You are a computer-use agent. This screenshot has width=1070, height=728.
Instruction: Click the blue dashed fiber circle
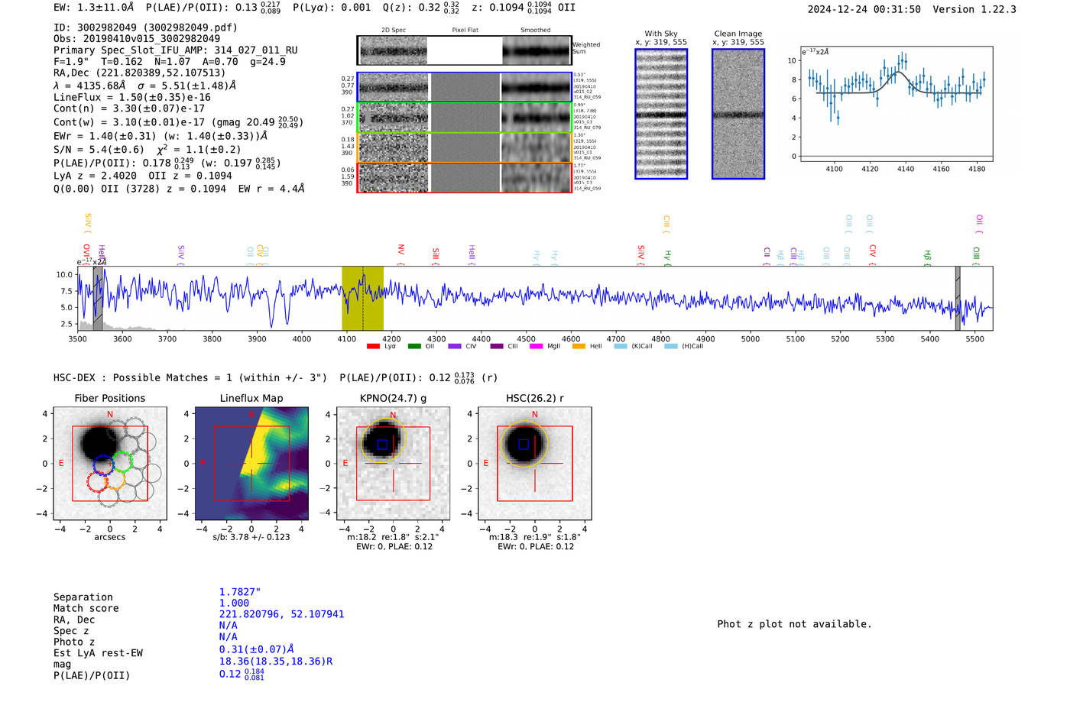[x=104, y=464]
